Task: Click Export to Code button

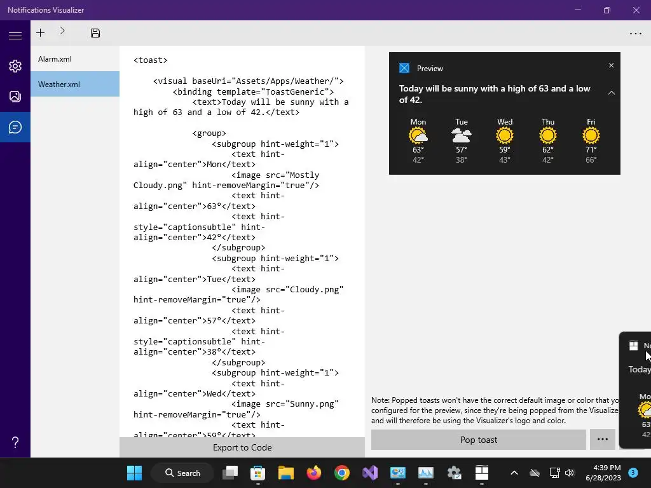Action: pyautogui.click(x=242, y=447)
